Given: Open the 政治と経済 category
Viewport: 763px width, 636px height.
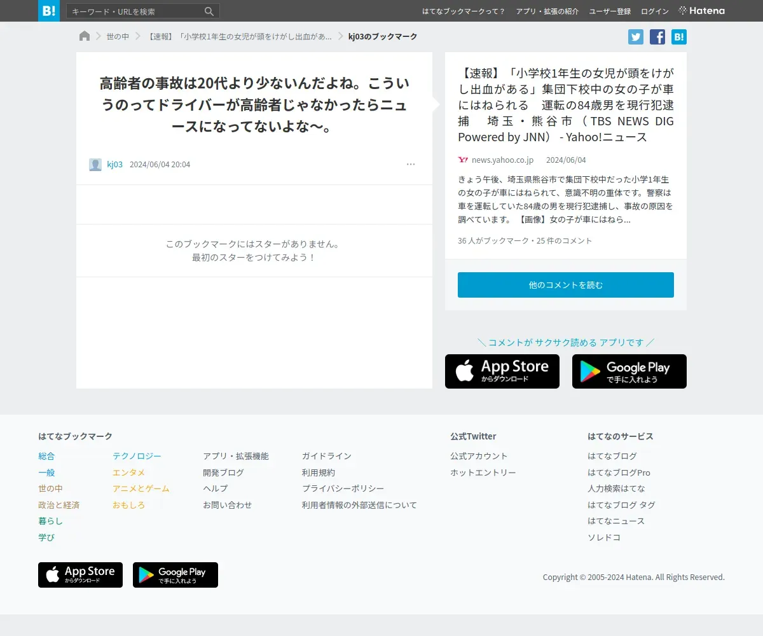Looking at the screenshot, I should pos(58,505).
